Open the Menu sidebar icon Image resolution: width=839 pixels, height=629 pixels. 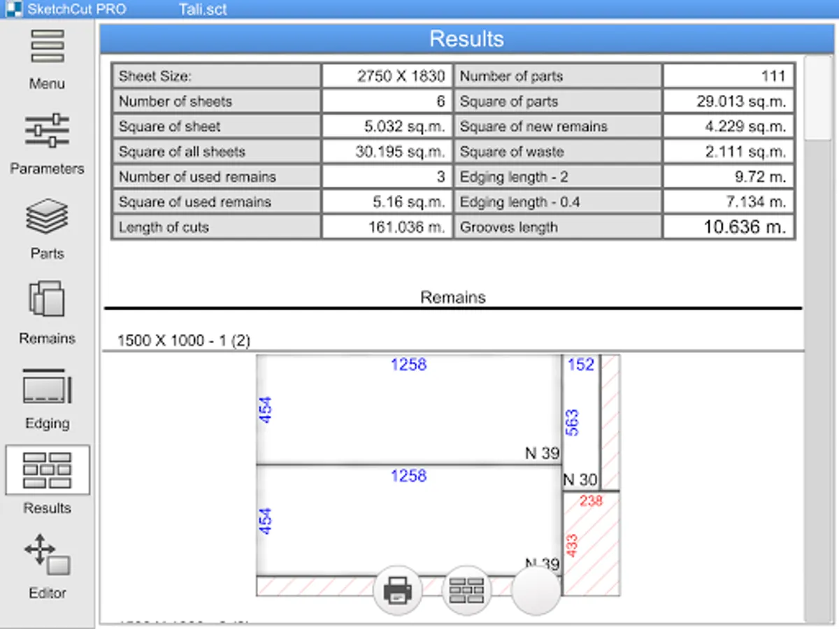point(47,46)
